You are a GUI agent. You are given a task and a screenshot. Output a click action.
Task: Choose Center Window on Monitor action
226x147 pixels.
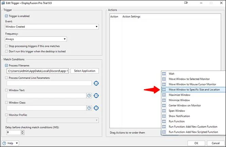(193, 105)
